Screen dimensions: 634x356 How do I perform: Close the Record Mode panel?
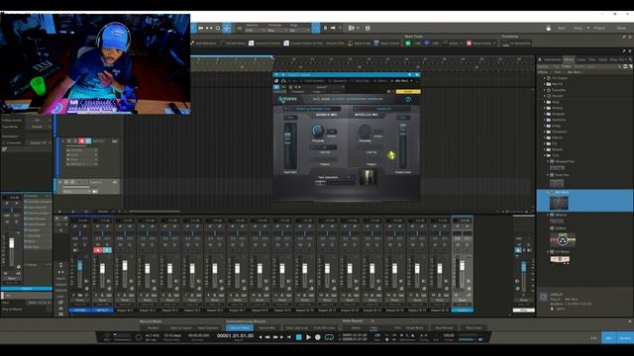pos(630,321)
